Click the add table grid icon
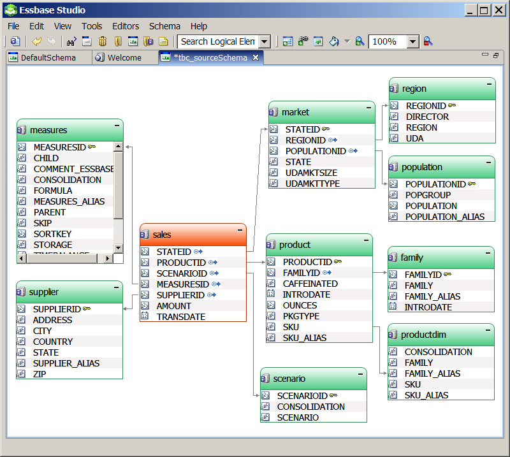510x457 pixels. [x=288, y=41]
